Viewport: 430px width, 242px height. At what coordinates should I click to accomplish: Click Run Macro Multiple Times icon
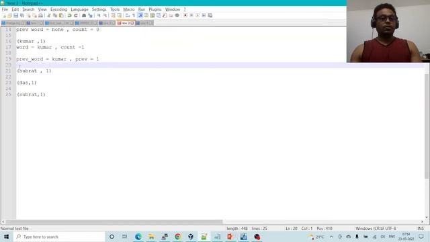pos(204,15)
